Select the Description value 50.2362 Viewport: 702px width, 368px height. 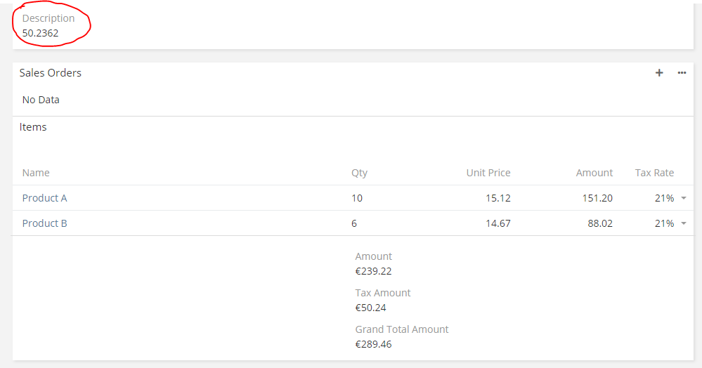[x=40, y=32]
